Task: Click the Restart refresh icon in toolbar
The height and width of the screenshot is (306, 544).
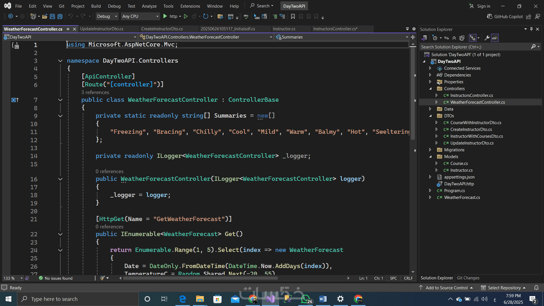Action: [206, 16]
